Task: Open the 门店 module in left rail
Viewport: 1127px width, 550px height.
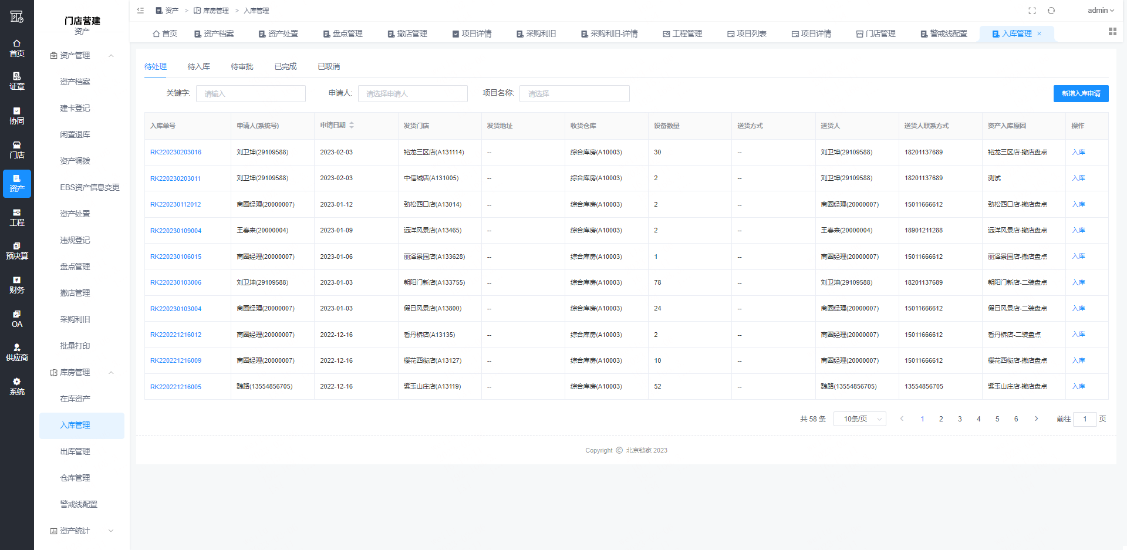Action: pos(17,150)
